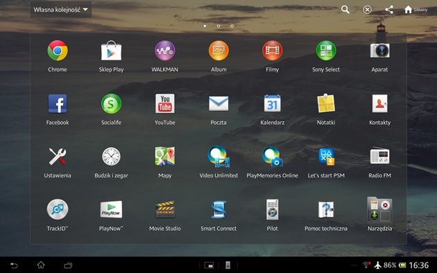
Task: Tap the circled X uninstall icon
Action: 368,10
